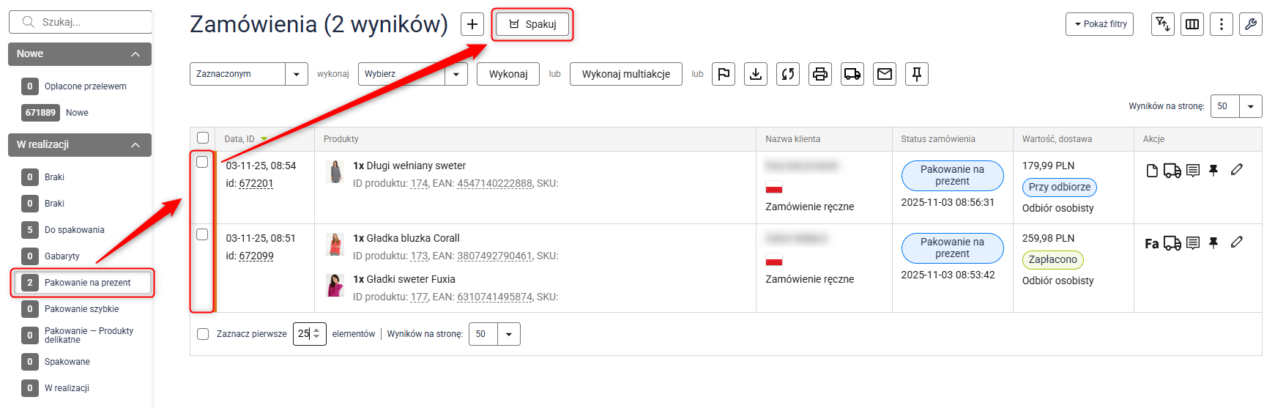Click the Spakuj button

pyautogui.click(x=532, y=24)
